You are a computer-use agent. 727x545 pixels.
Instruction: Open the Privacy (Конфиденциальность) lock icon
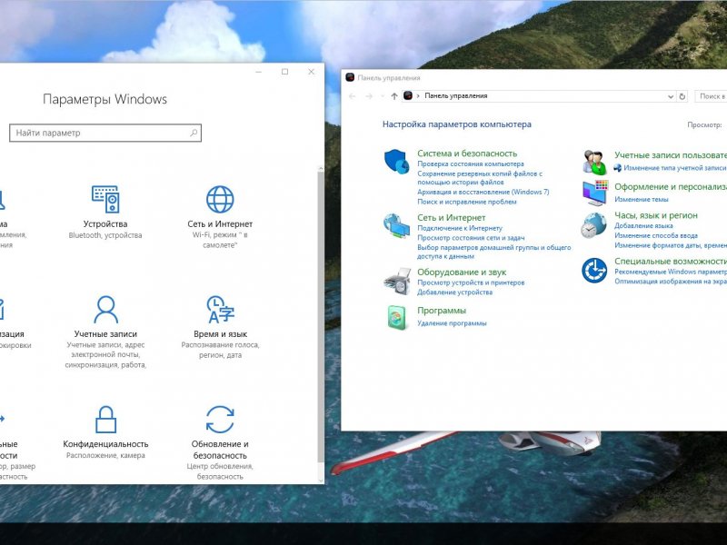click(105, 419)
